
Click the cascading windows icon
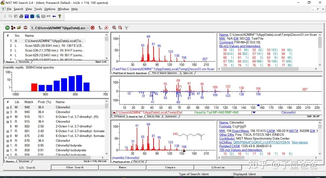[x=38, y=16]
